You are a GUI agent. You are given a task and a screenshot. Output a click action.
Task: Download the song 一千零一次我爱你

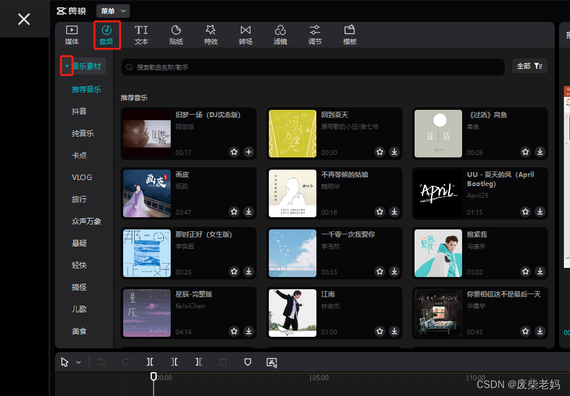coord(394,271)
